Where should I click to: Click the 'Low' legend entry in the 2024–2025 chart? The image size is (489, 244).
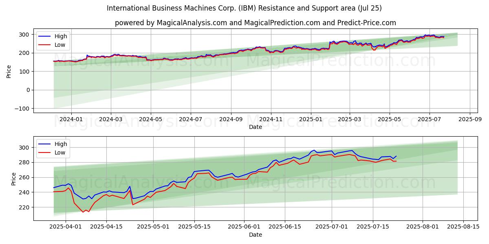pyautogui.click(x=53, y=45)
